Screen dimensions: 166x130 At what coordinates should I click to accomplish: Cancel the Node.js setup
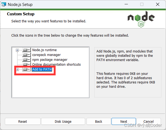tap(149, 121)
